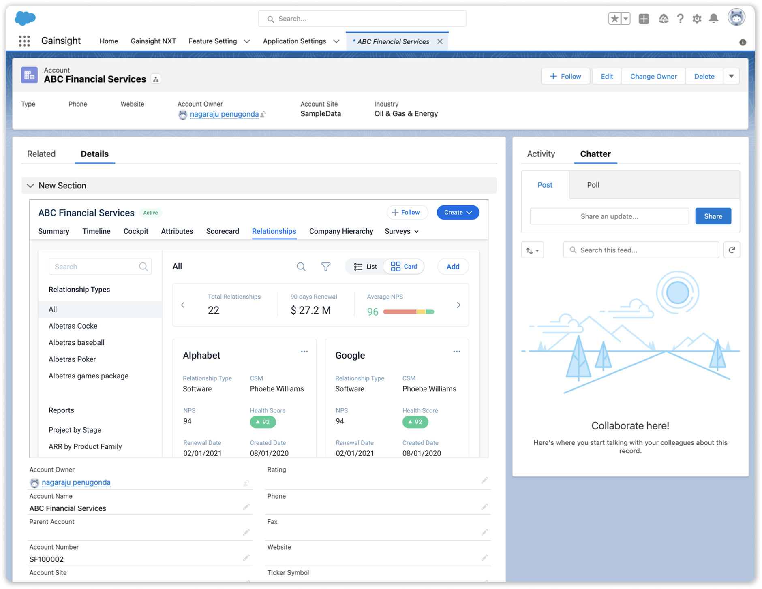Expand the Surveys dropdown tab

[x=402, y=231]
